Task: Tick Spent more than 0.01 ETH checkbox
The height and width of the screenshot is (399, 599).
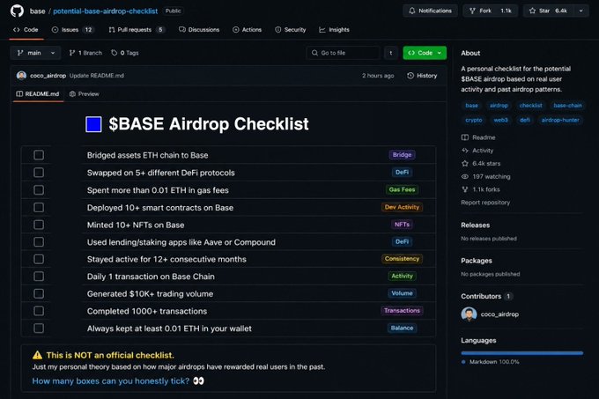Action: point(39,189)
